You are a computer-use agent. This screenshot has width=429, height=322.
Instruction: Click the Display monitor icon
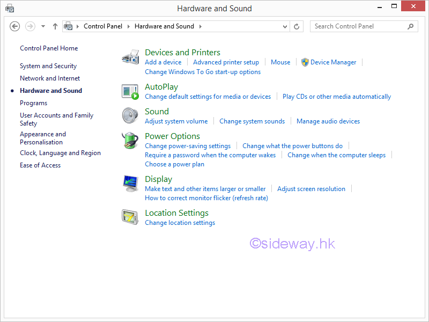click(x=130, y=184)
